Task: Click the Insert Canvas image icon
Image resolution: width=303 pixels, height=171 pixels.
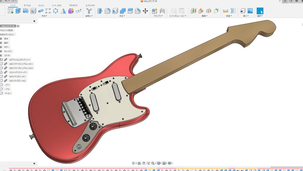Action: 250,11
